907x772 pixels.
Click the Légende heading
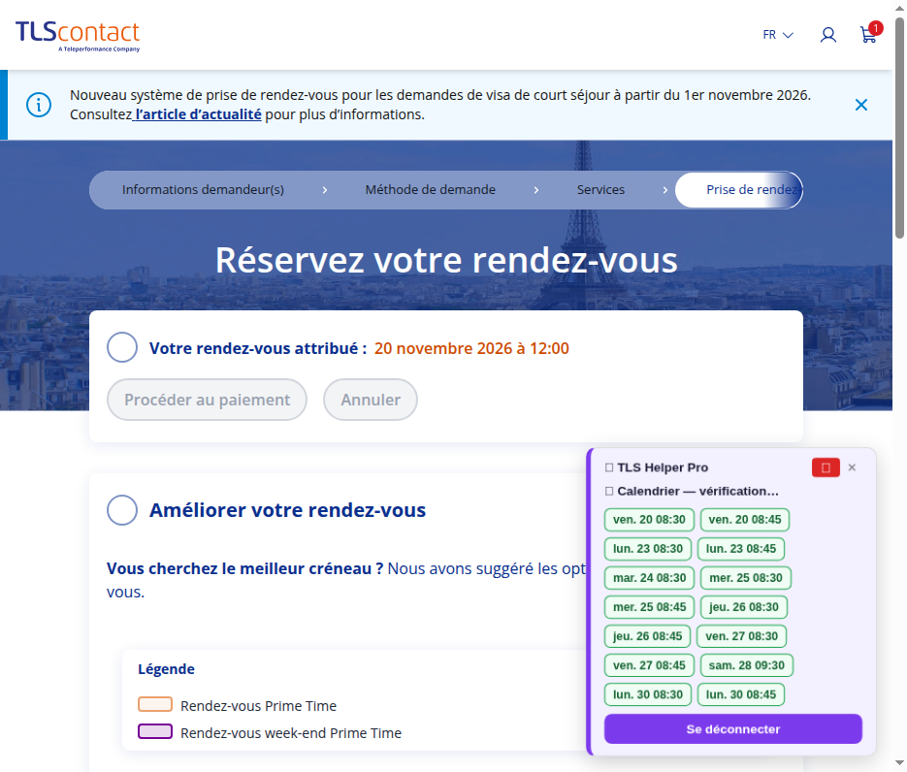pyautogui.click(x=166, y=669)
